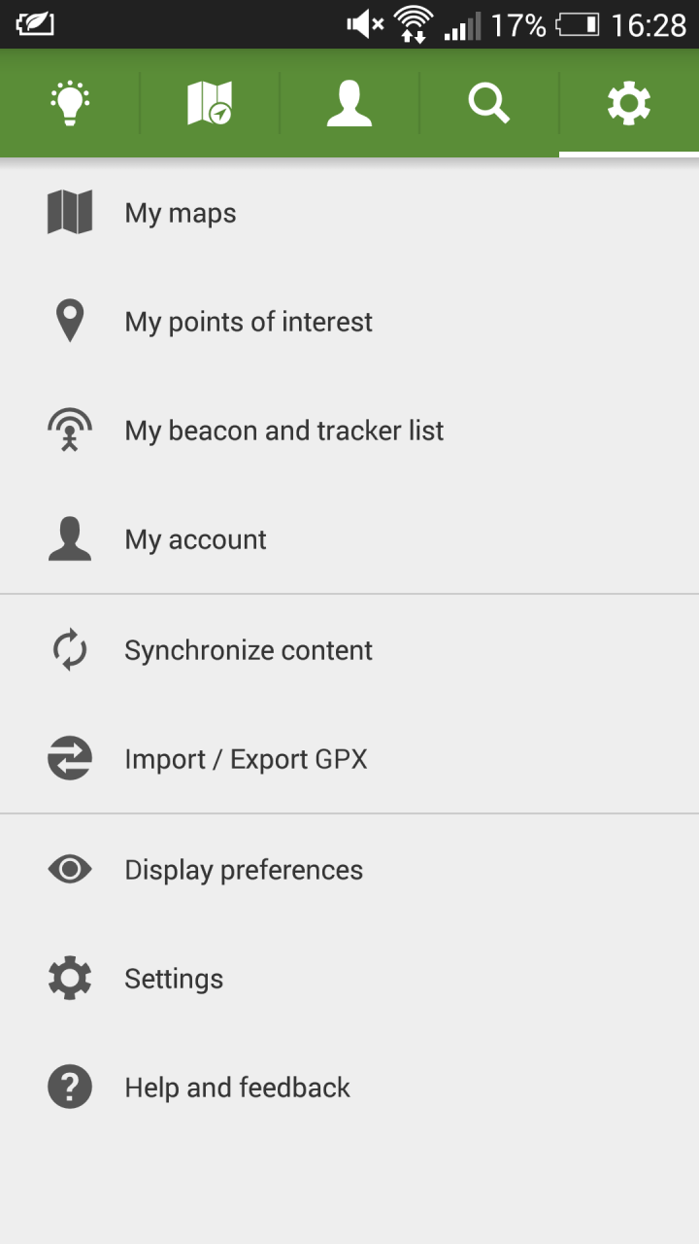Go to My account
Image resolution: width=699 pixels, height=1244 pixels.
(x=196, y=539)
